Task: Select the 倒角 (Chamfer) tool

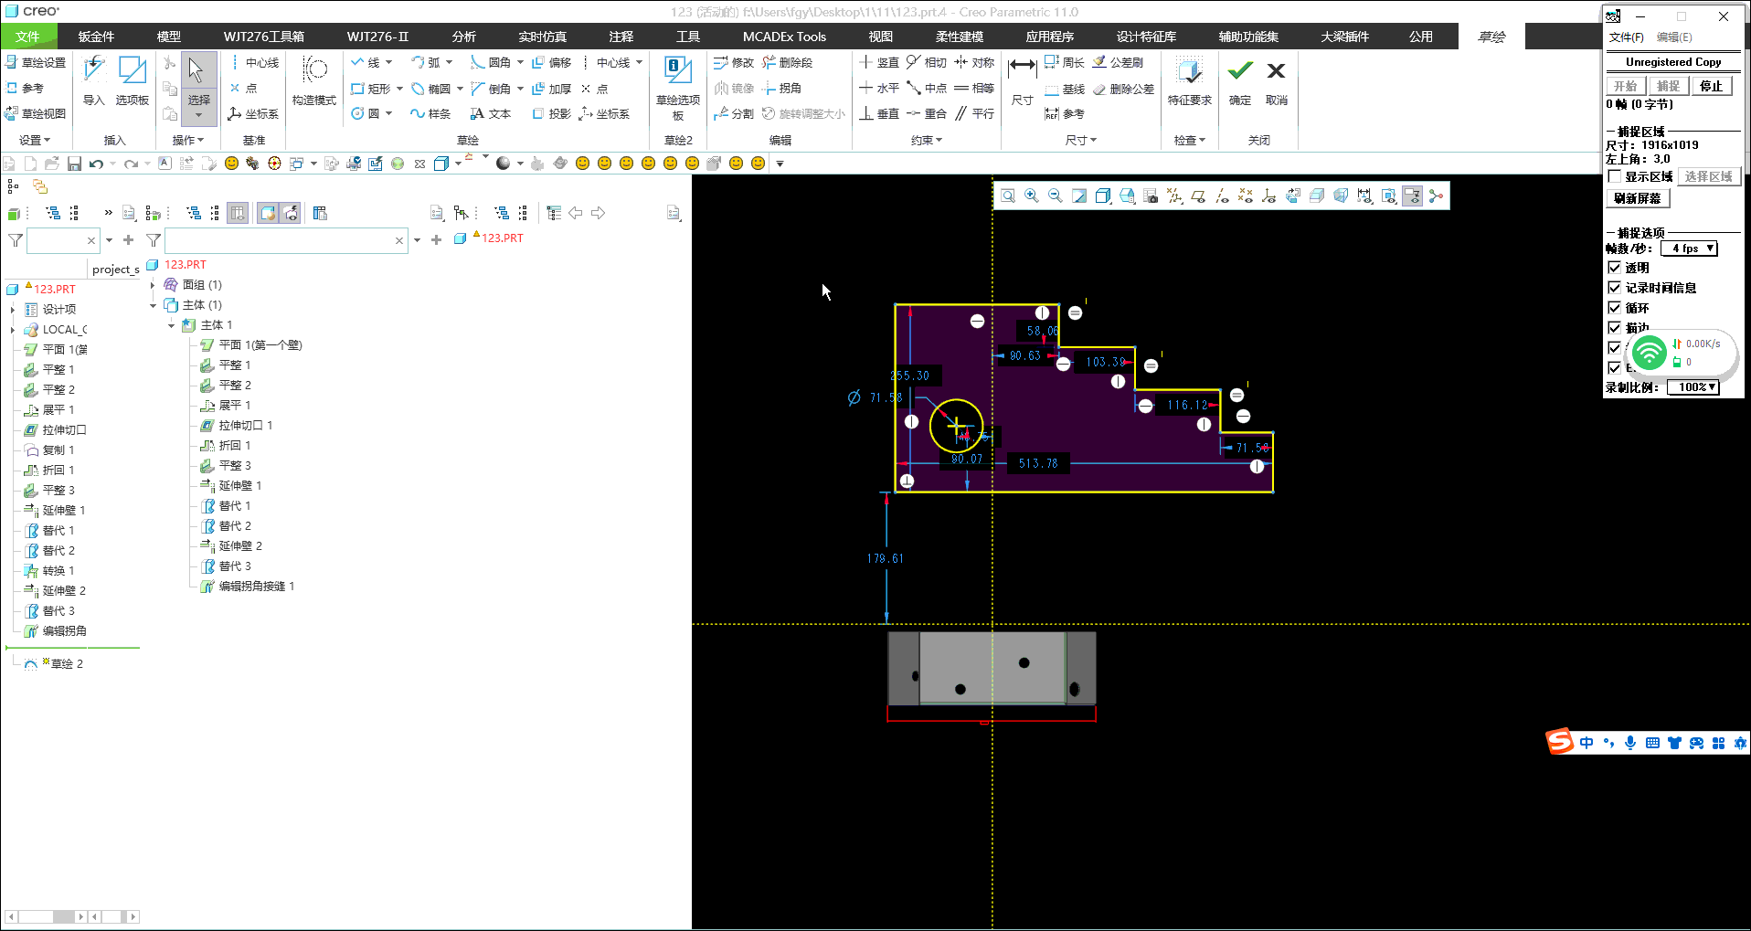Action: click(491, 89)
